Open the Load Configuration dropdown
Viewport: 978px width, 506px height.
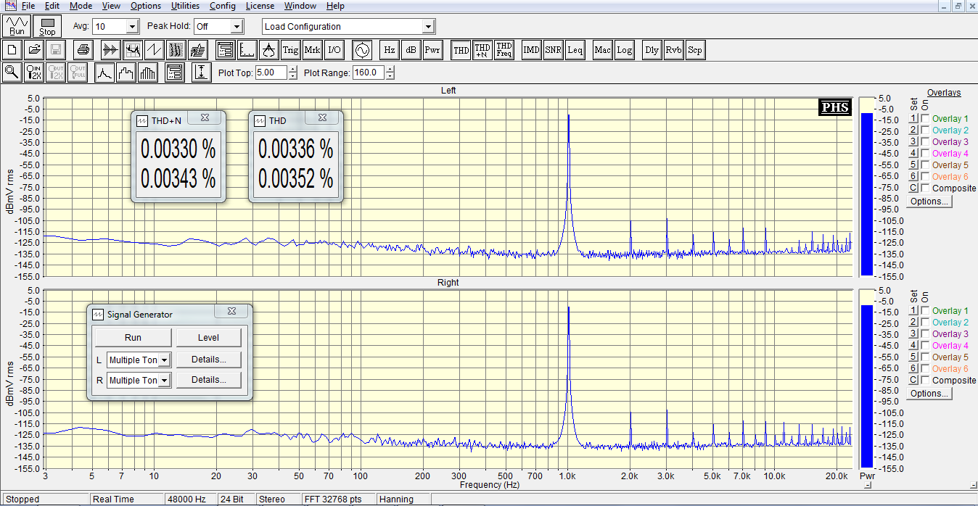pos(428,27)
